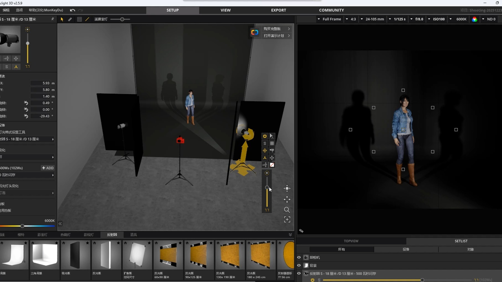Screen dimensions: 502x282
Task: Switch to the EXPORT tab
Action: [x=279, y=10]
